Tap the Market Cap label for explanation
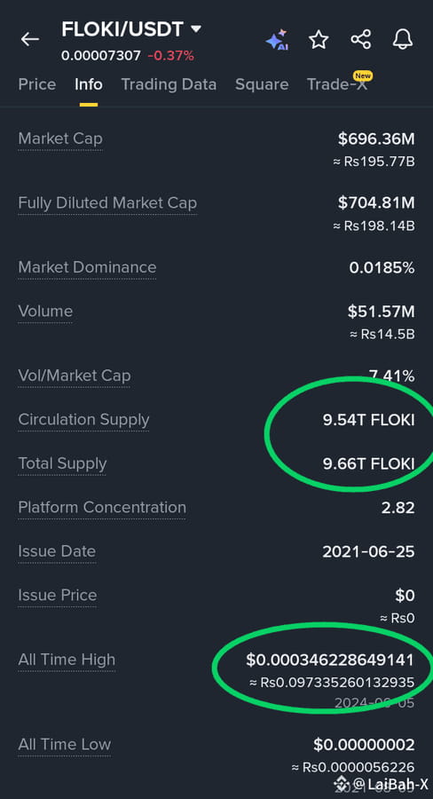 pyautogui.click(x=60, y=138)
